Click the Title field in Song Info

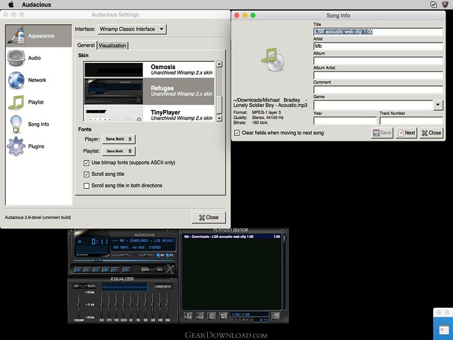378,32
